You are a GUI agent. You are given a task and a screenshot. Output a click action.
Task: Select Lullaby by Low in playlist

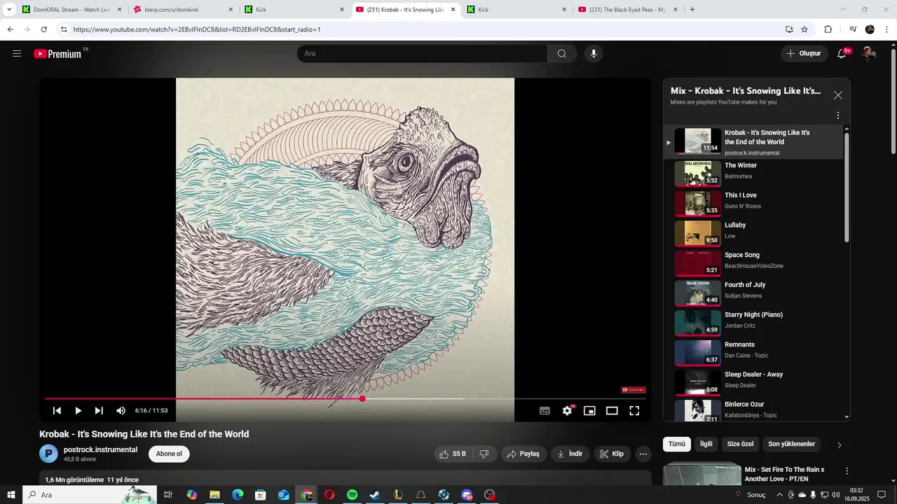coord(753,232)
